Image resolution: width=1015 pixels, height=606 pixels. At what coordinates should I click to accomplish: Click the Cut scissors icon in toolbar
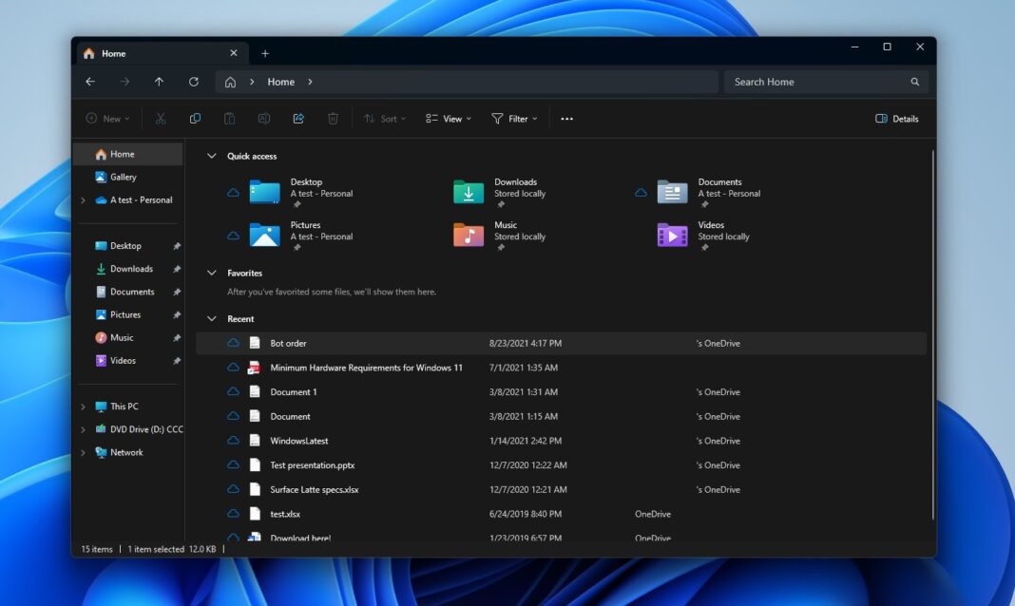click(x=161, y=119)
